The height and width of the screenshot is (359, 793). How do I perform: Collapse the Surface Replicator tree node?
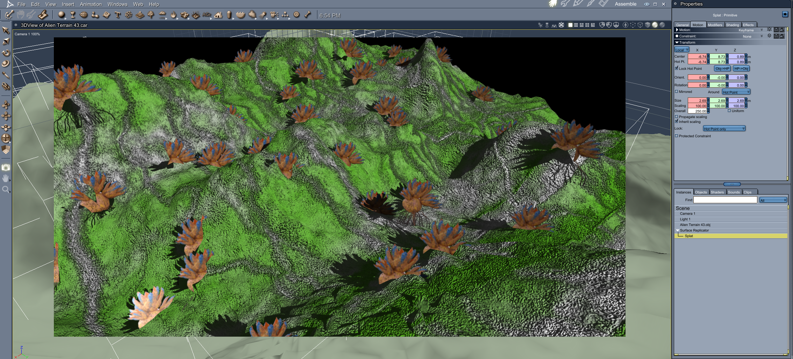pos(678,230)
